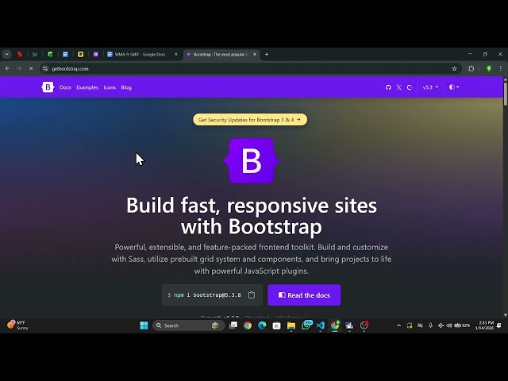Viewport: 508px width, 381px height.
Task: Open the weather widget showing Sunny
Action: [17, 325]
